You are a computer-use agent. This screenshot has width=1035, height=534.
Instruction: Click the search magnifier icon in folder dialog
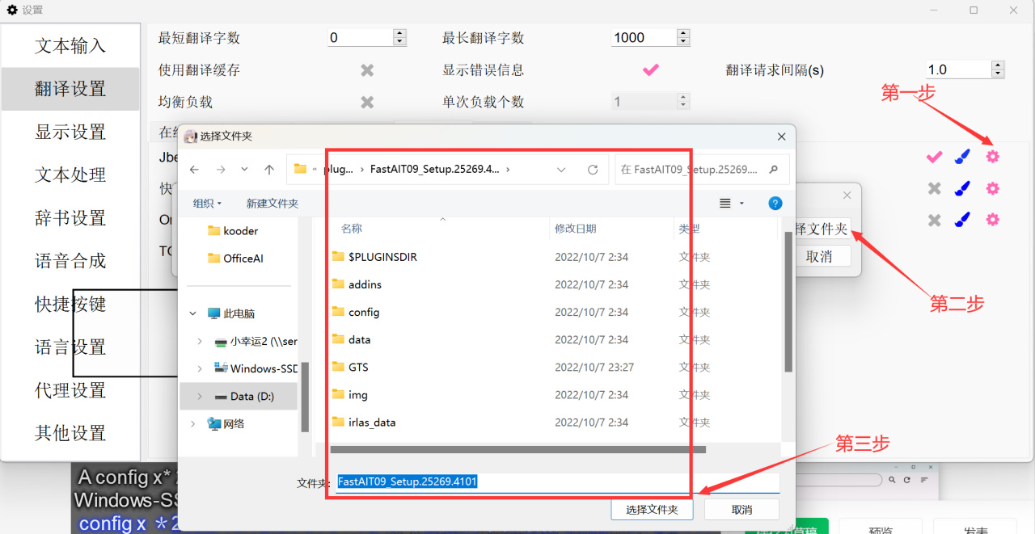click(x=774, y=170)
